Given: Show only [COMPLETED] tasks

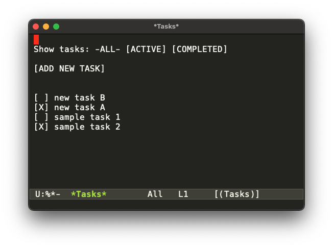Looking at the screenshot, I should [x=199, y=49].
